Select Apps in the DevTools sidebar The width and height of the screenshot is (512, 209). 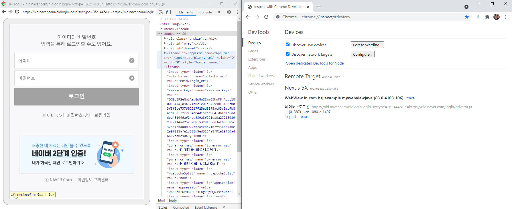click(253, 68)
